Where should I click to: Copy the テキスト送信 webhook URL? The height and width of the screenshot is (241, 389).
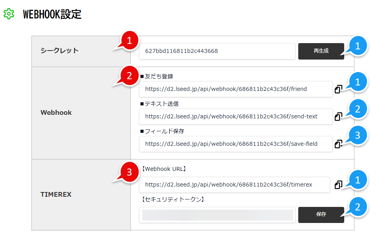click(x=338, y=116)
